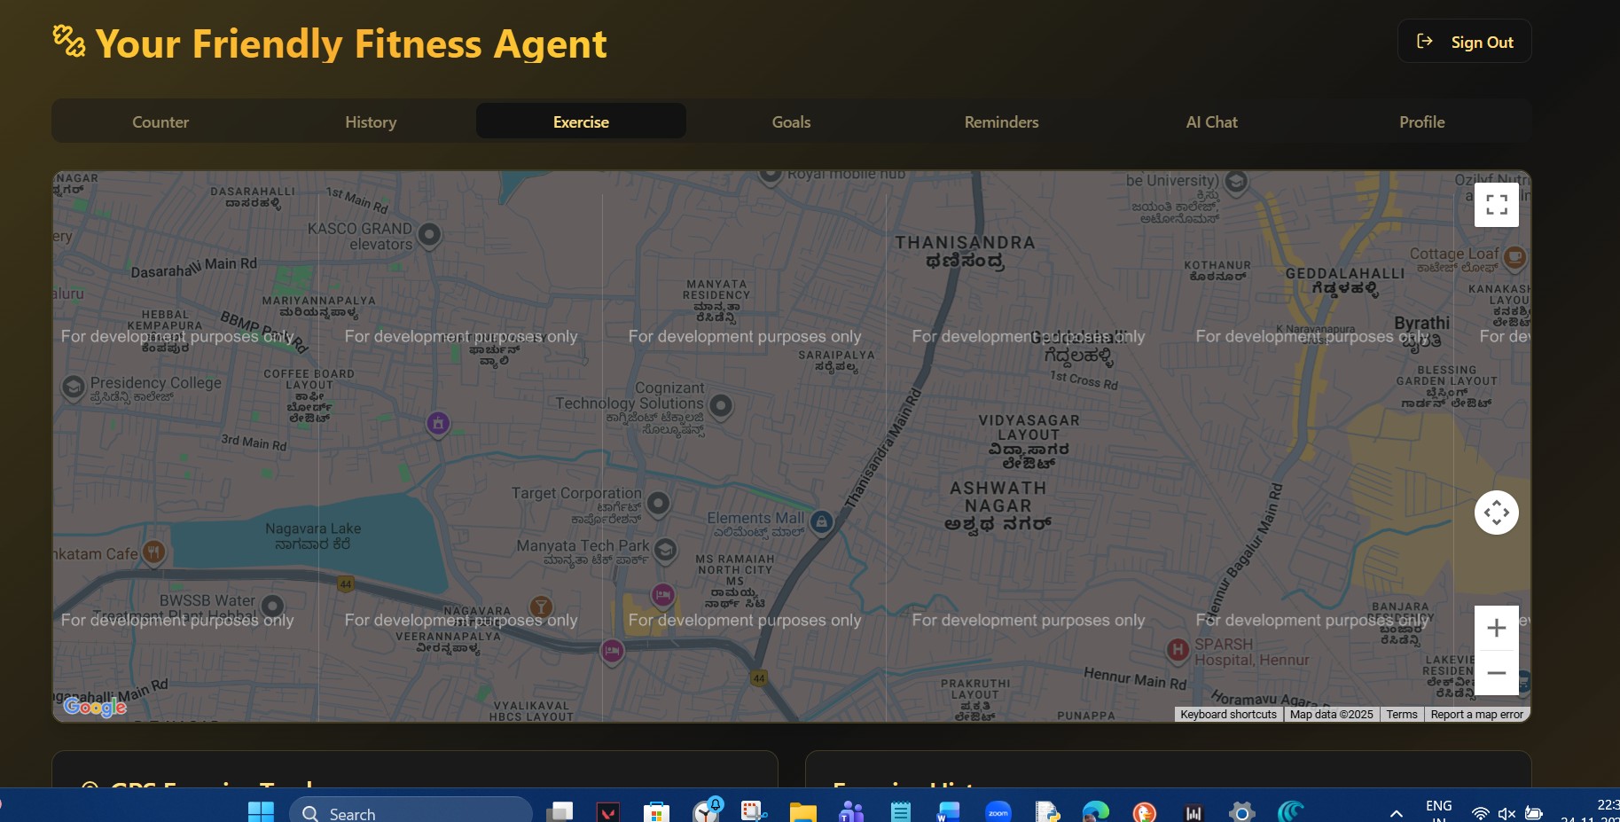Screen dimensions: 1620x822
Task: Open the Profile tab
Action: [1421, 121]
